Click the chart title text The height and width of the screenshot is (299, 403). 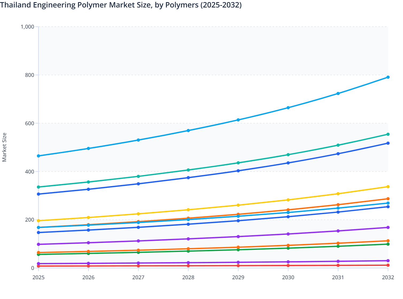[x=122, y=5]
